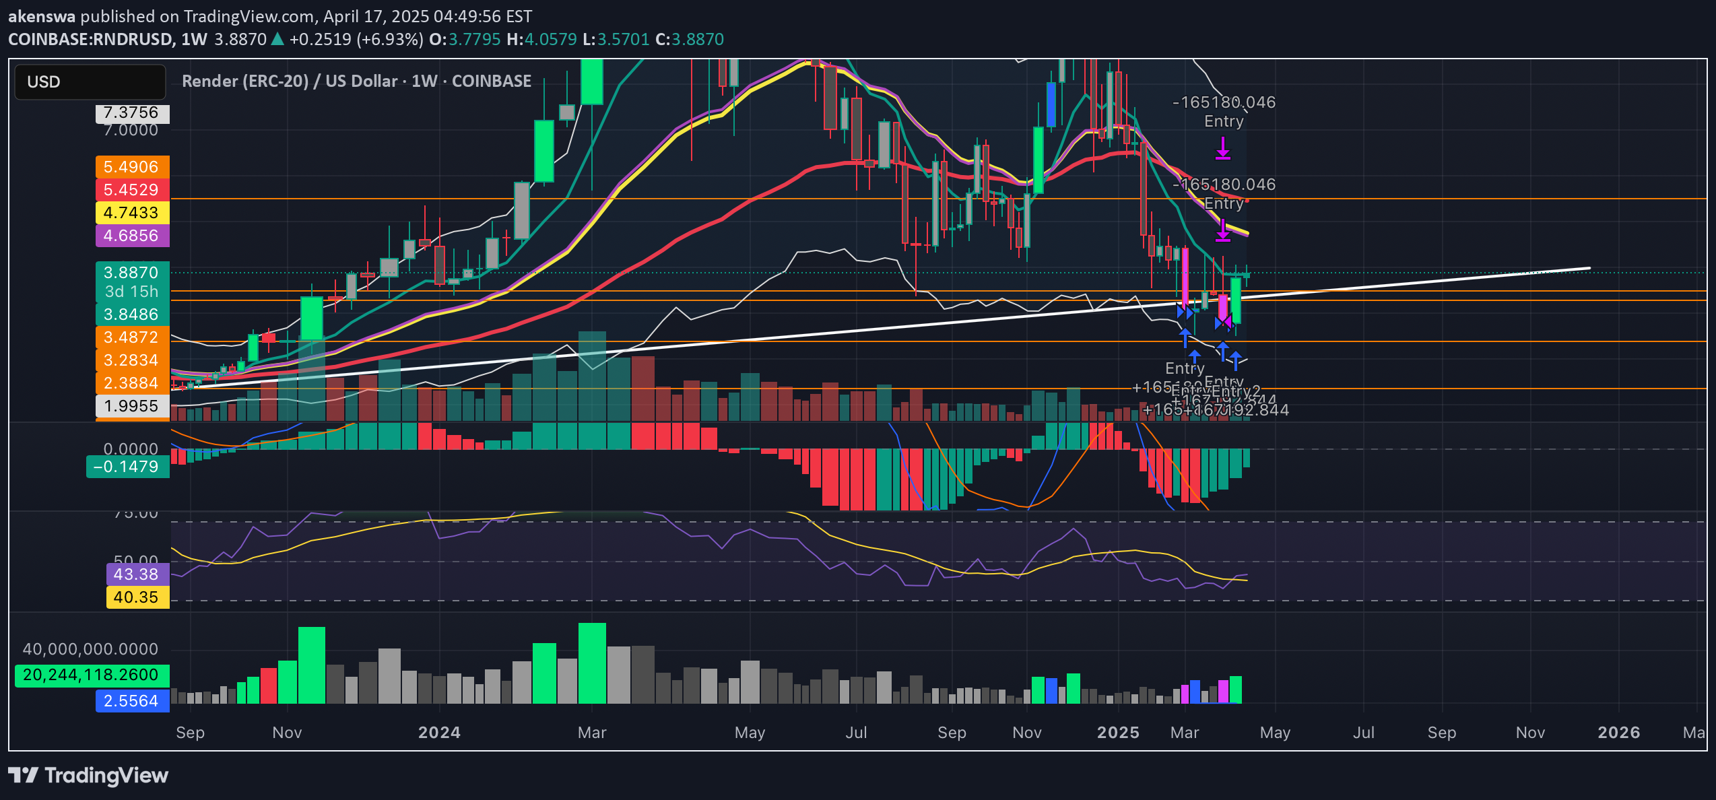The image size is (1716, 800).
Task: Click the current price label 3.8870 on the scale
Action: tap(131, 273)
